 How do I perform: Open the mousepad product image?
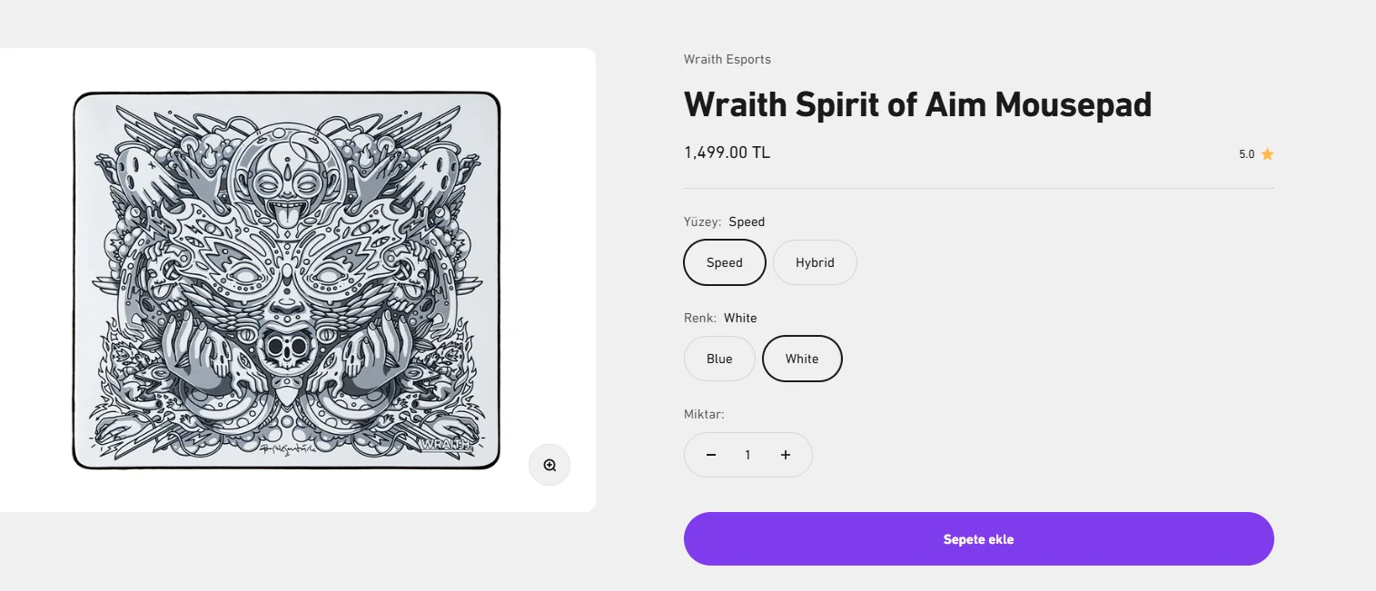286,281
